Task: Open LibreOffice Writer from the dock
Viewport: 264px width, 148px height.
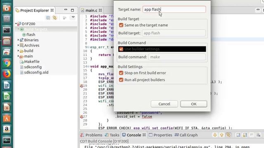Action: coord(7,85)
